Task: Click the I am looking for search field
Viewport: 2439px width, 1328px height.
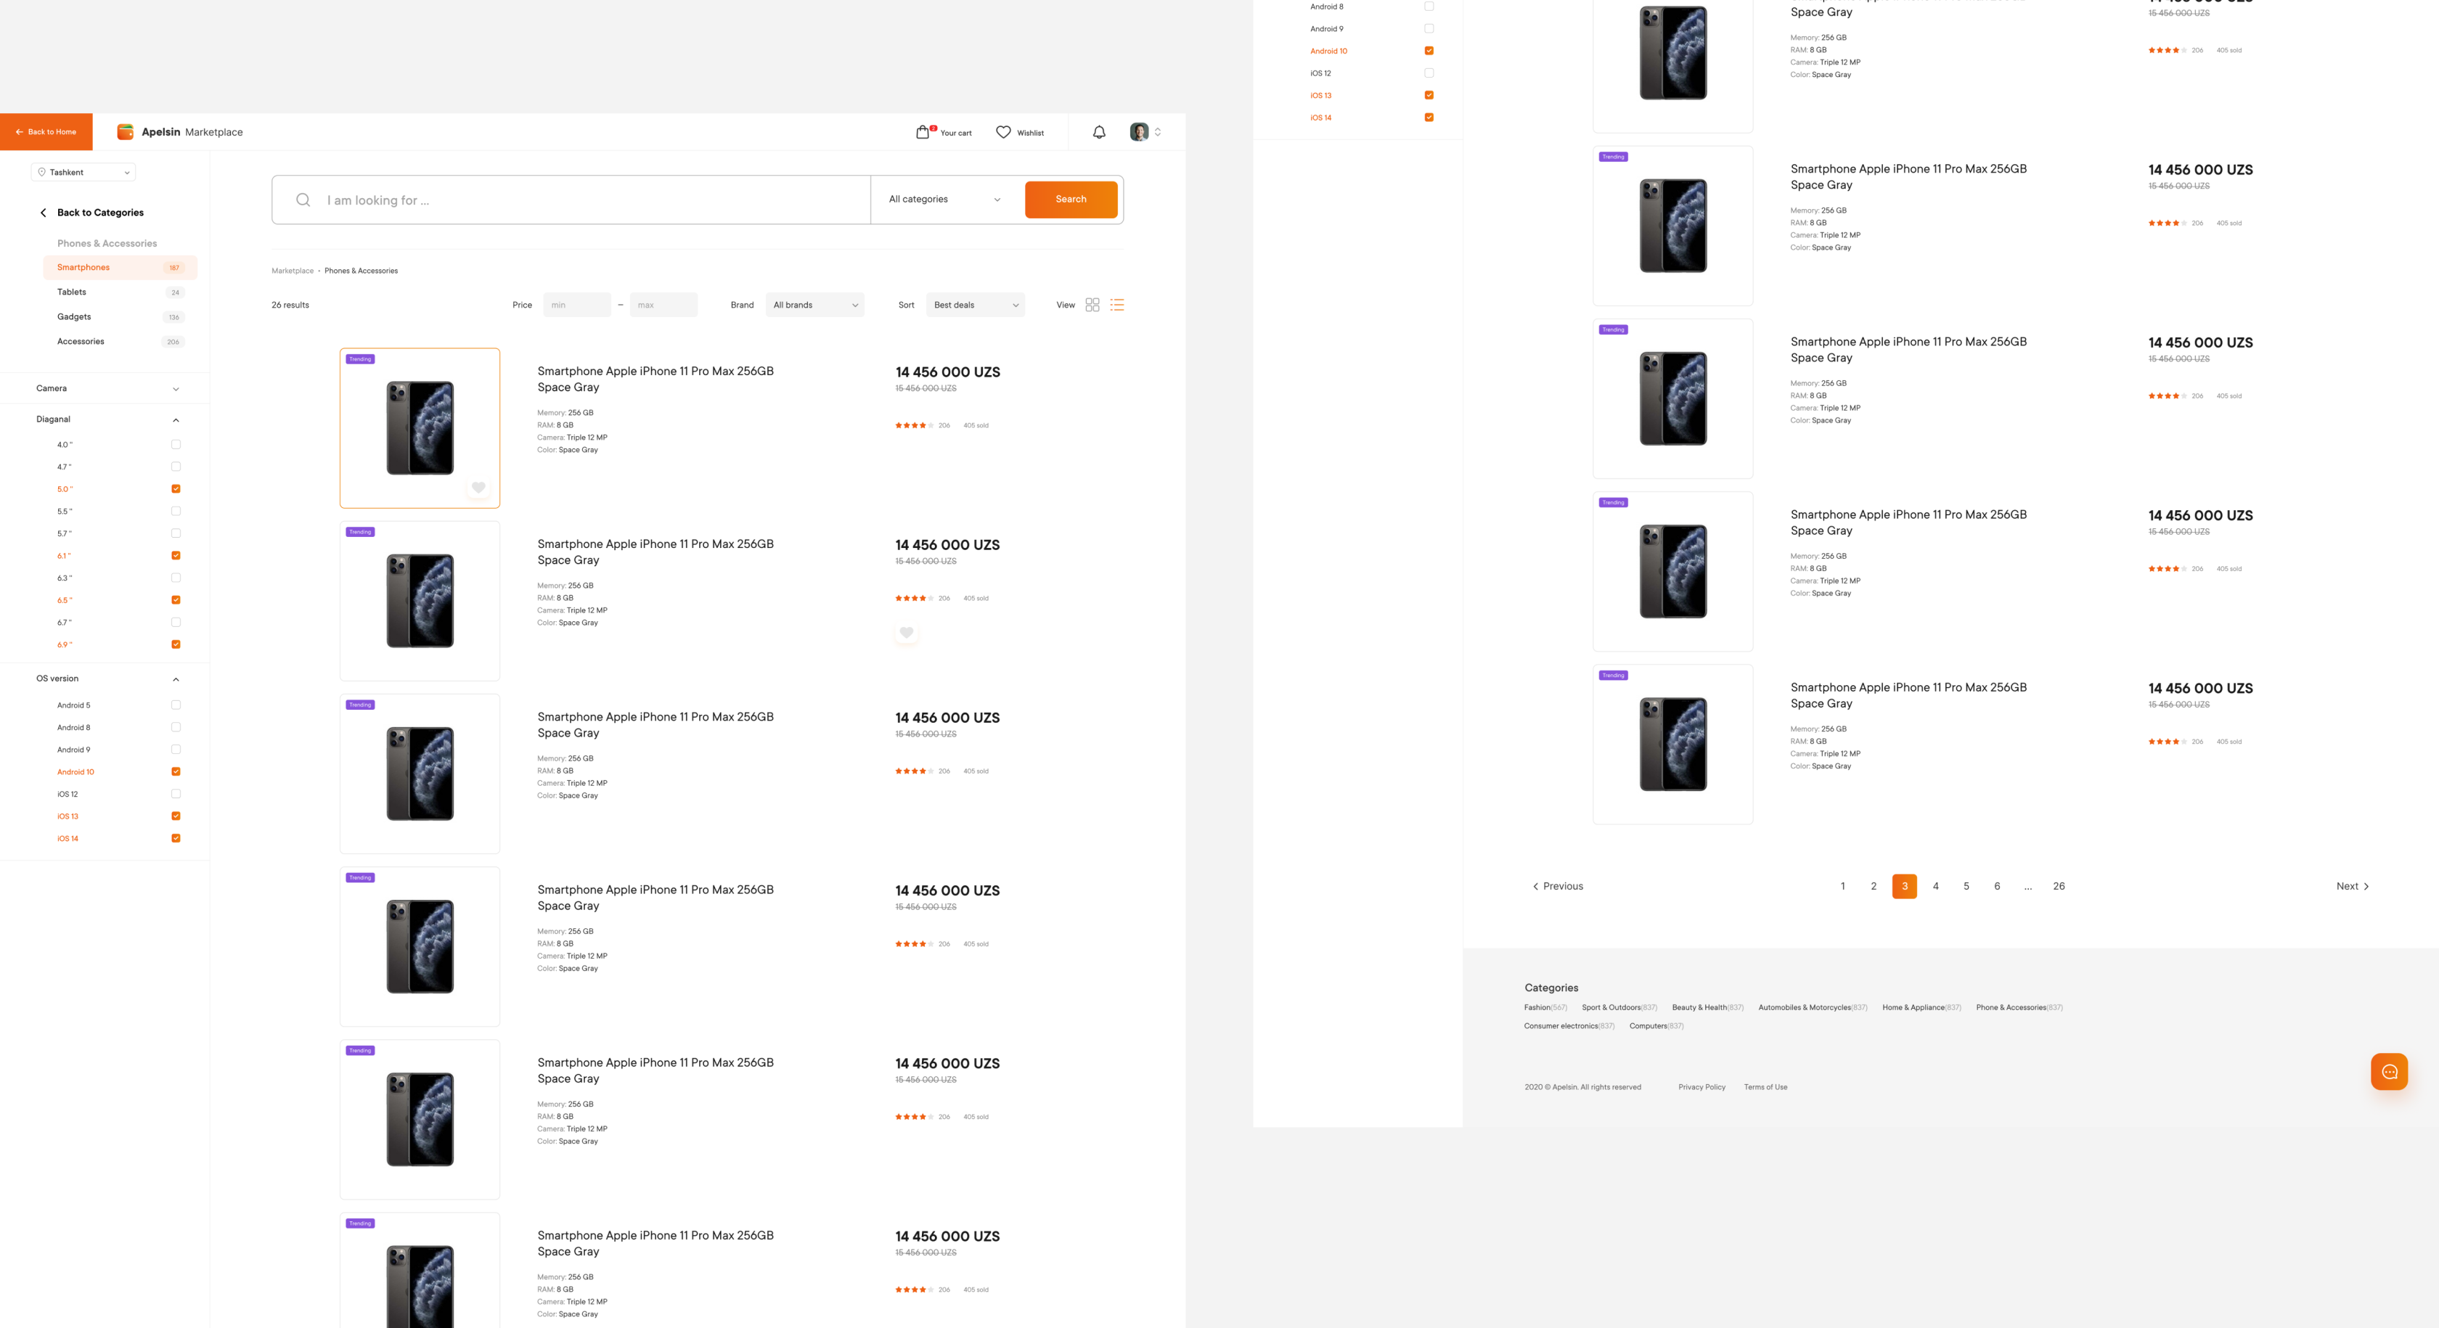Action: point(571,200)
